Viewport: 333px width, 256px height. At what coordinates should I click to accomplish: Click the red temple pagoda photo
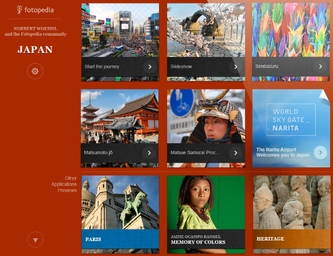coord(119,116)
